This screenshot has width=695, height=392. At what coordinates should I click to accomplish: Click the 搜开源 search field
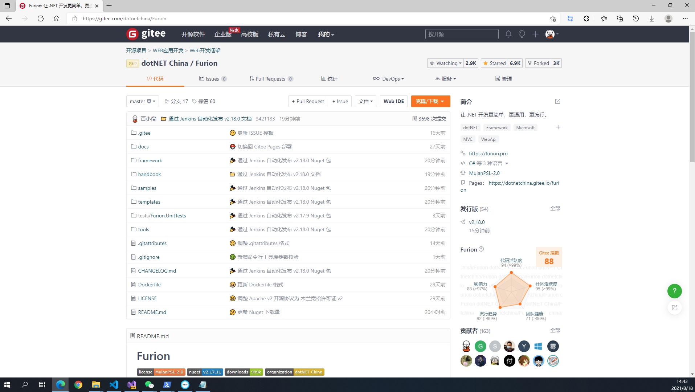(x=462, y=34)
